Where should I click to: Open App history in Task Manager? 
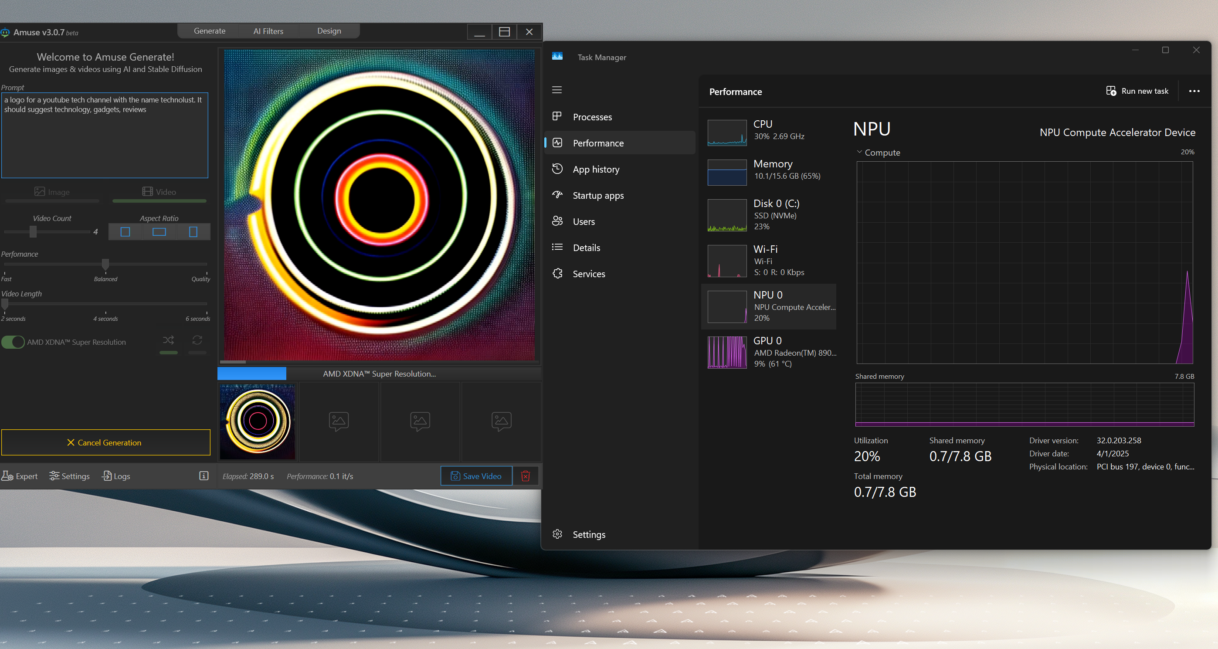(x=596, y=170)
